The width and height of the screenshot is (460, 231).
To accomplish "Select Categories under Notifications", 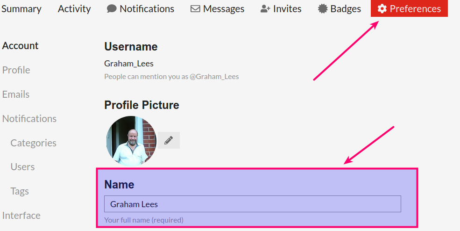I will tap(34, 143).
